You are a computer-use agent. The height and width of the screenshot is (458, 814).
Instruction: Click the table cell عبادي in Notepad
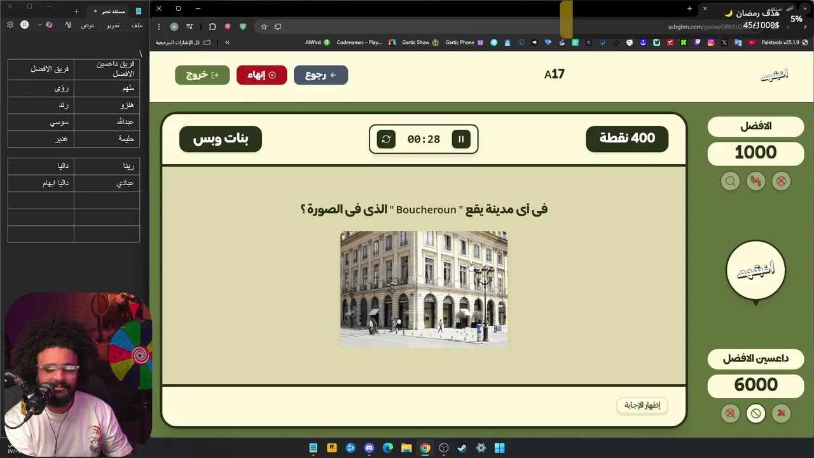point(107,183)
